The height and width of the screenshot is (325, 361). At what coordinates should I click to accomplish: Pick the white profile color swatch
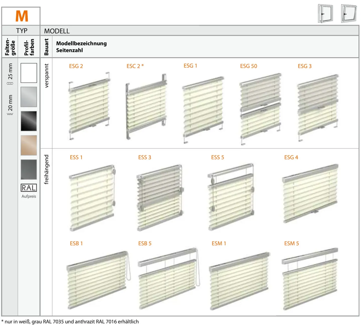pyautogui.click(x=29, y=73)
